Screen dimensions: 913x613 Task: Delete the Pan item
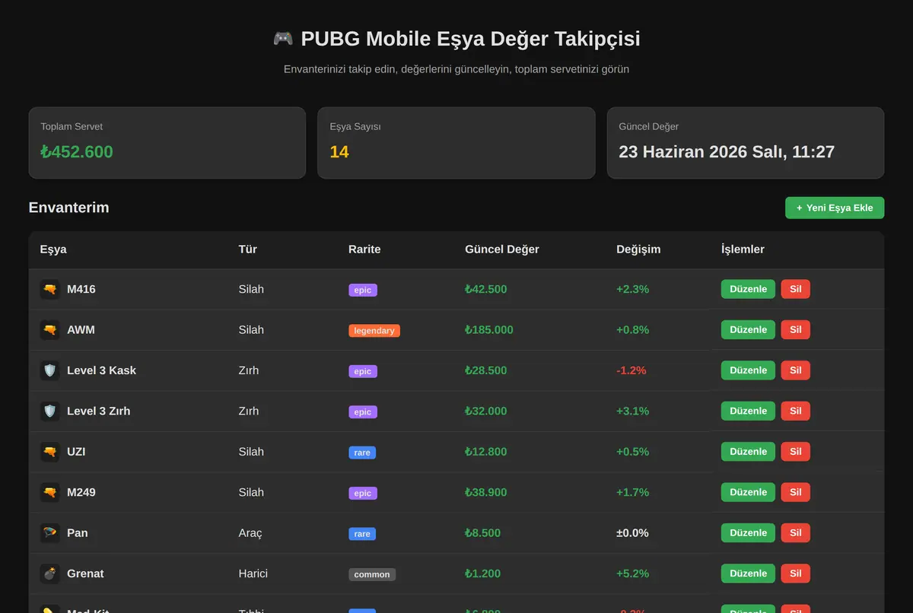(x=795, y=533)
